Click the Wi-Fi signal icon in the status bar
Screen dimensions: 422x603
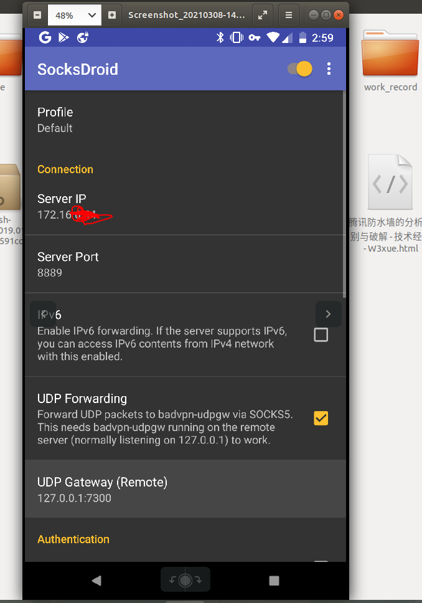click(x=273, y=37)
